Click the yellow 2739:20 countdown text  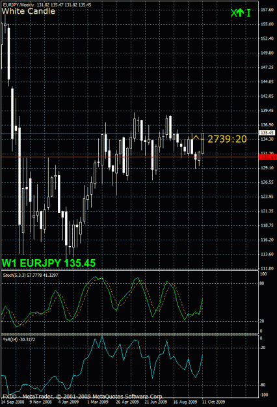coord(227,139)
